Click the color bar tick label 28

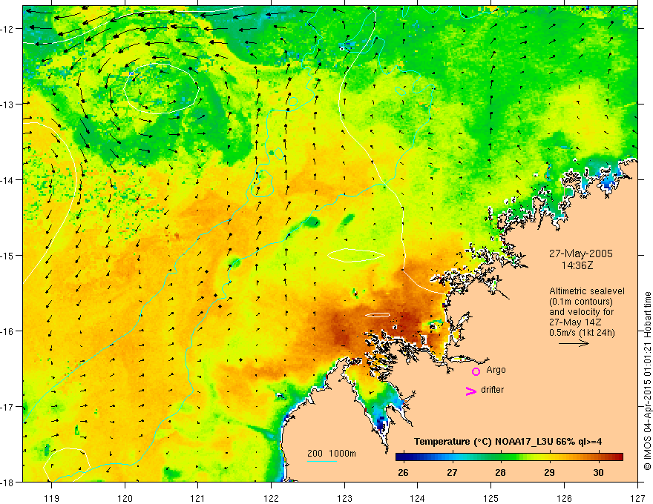501,472
